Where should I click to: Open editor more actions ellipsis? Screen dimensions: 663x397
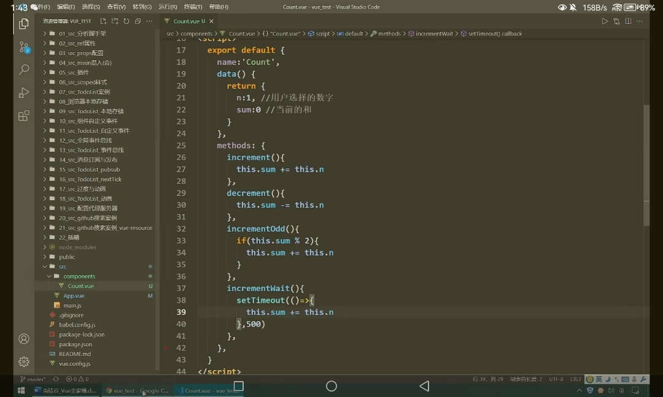(x=640, y=21)
